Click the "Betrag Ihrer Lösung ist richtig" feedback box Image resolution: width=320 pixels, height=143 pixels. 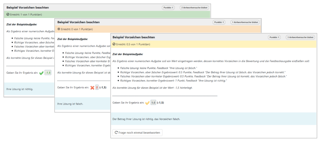click(214, 119)
